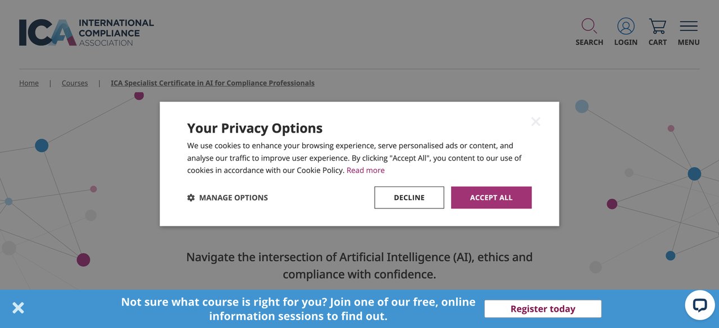
Task: Read more about the Cookie Policy
Action: pyautogui.click(x=366, y=170)
